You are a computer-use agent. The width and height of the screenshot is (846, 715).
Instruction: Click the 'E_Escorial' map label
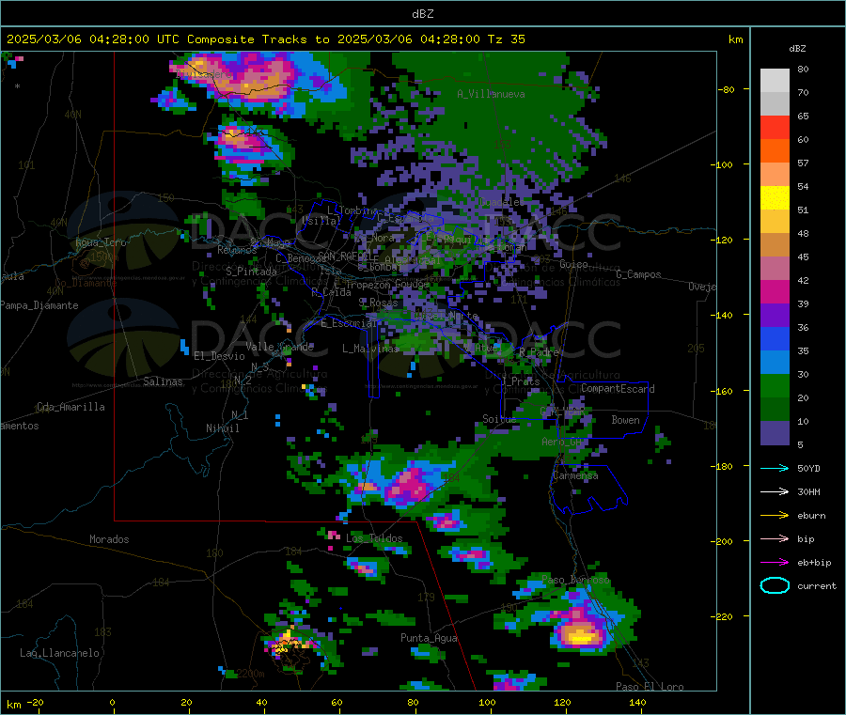349,323
